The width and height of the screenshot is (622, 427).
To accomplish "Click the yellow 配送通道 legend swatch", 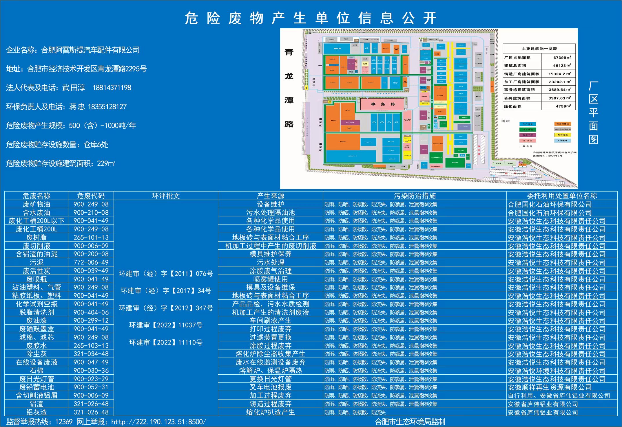I will (563, 135).
